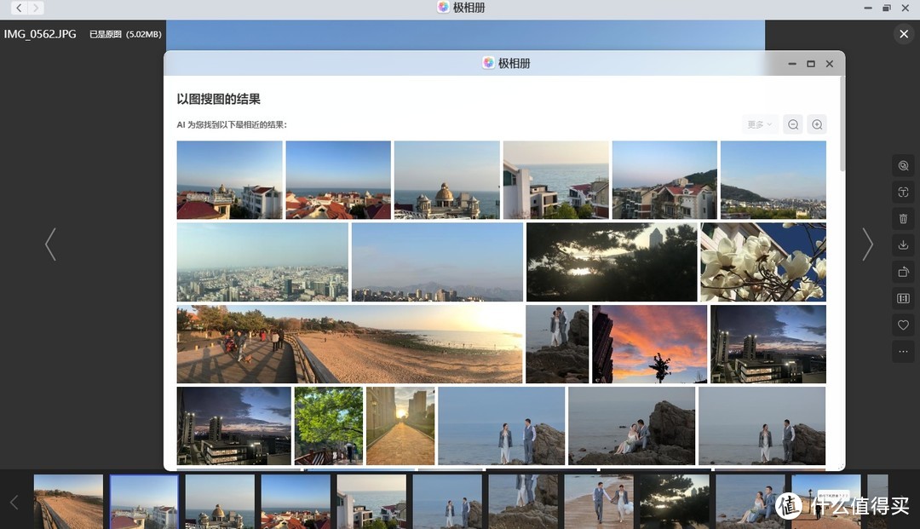920x529 pixels.
Task: Favorite the photo with the heart icon
Action: [x=903, y=325]
